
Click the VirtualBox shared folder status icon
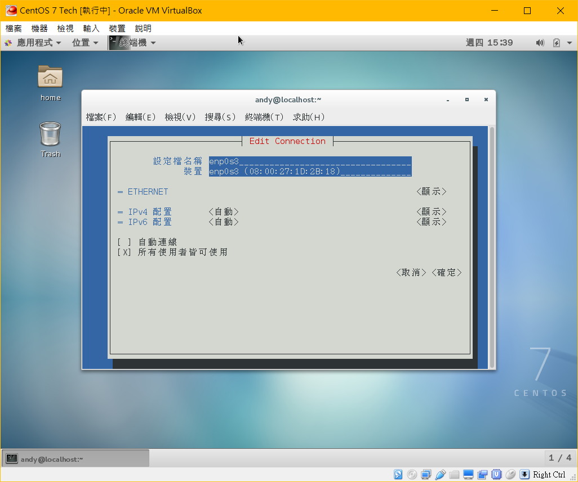point(455,474)
